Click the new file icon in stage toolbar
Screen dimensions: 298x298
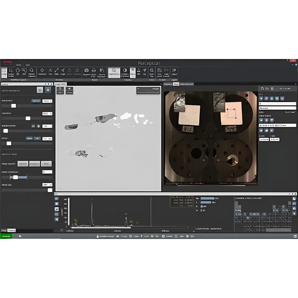tap(262, 89)
